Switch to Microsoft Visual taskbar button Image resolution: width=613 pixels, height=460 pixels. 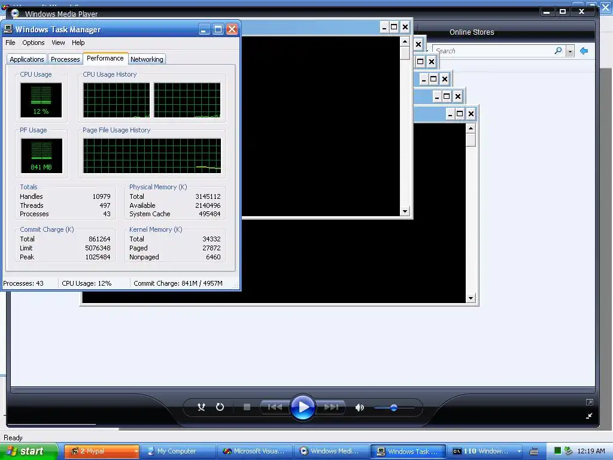[x=254, y=451]
